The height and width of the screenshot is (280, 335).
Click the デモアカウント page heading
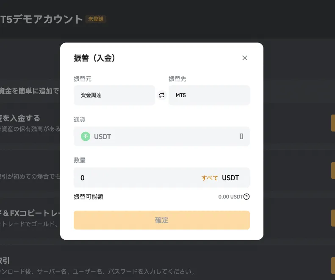pos(41,19)
